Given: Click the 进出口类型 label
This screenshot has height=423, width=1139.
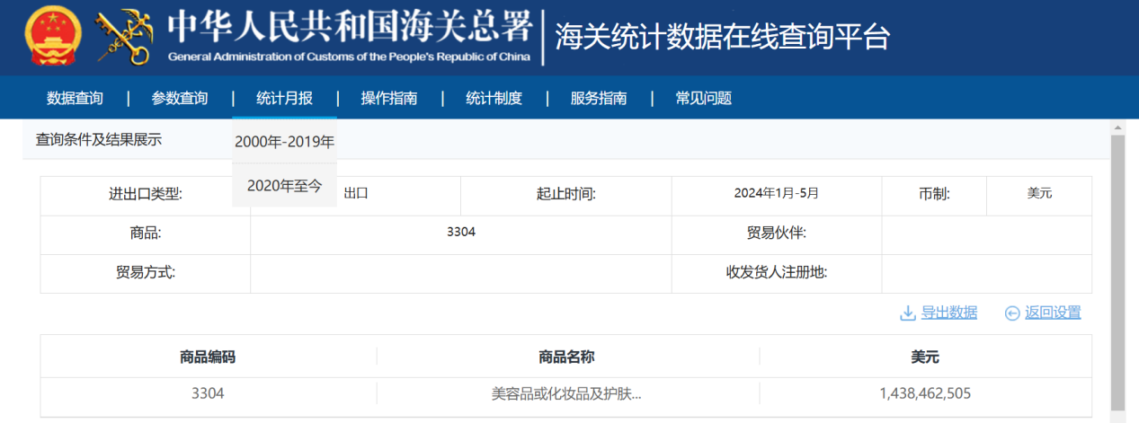Looking at the screenshot, I should click(x=146, y=194).
